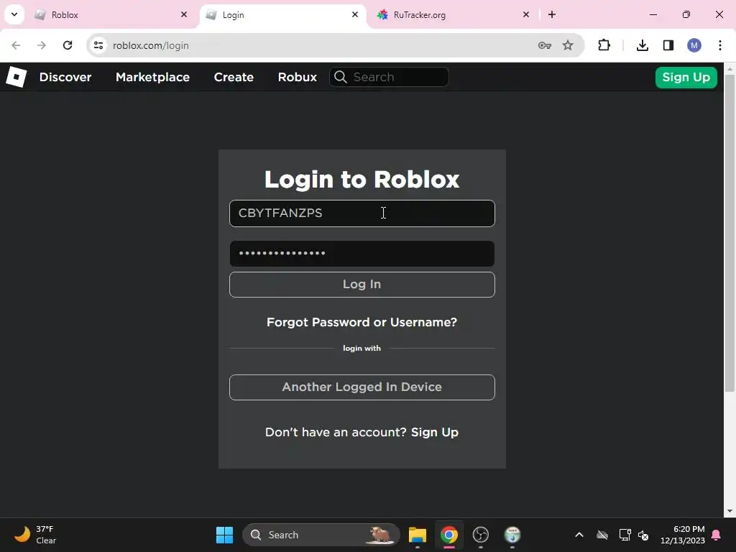Click the green Sign Up button
Screen dimensions: 736x552
coord(686,78)
